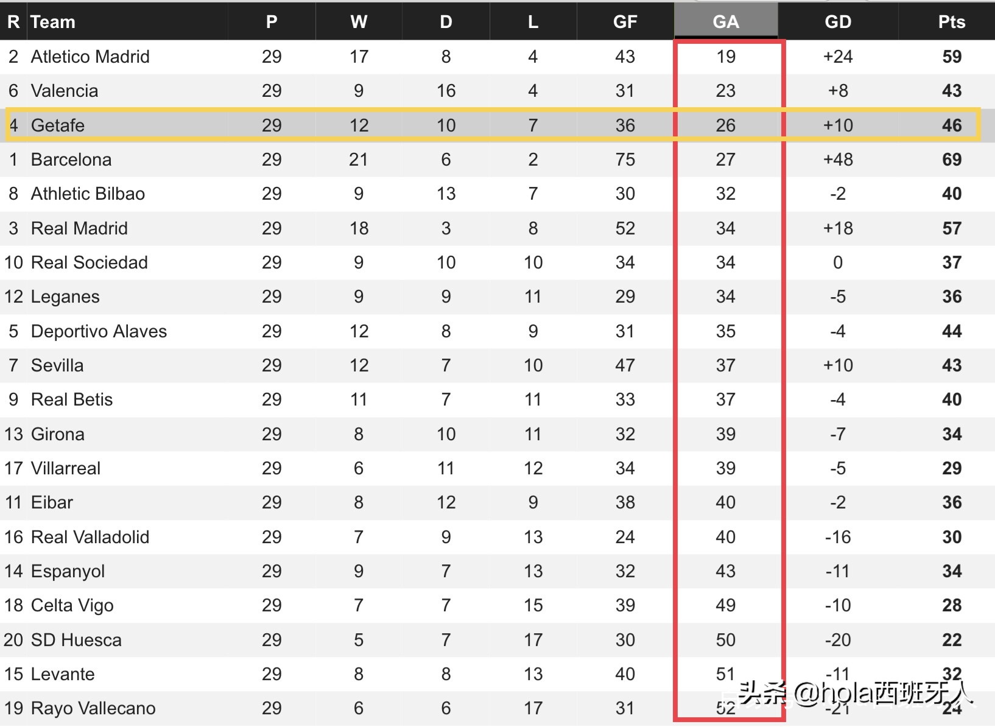Click the Deportivo Alaves team name

click(99, 331)
